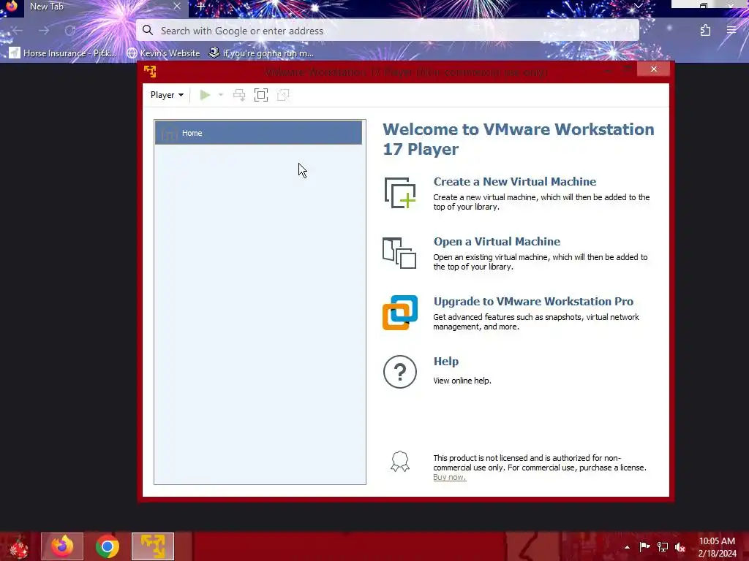
Task: Click the Help question mark icon
Action: click(x=400, y=372)
